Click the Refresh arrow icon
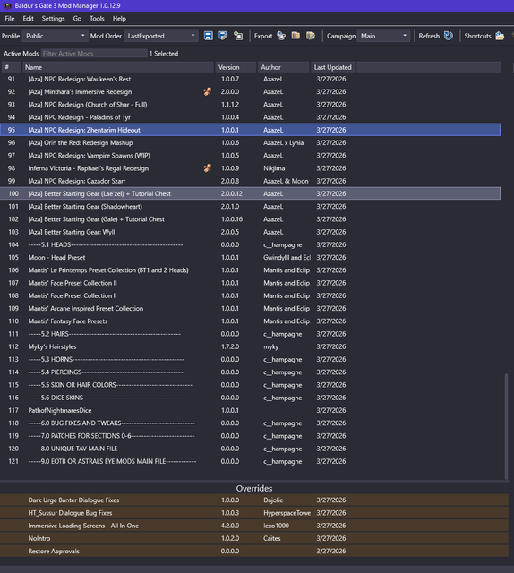The width and height of the screenshot is (514, 573). tap(449, 36)
